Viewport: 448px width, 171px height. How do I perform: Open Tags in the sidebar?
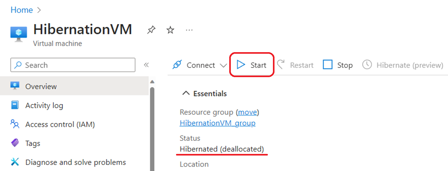pyautogui.click(x=74, y=143)
